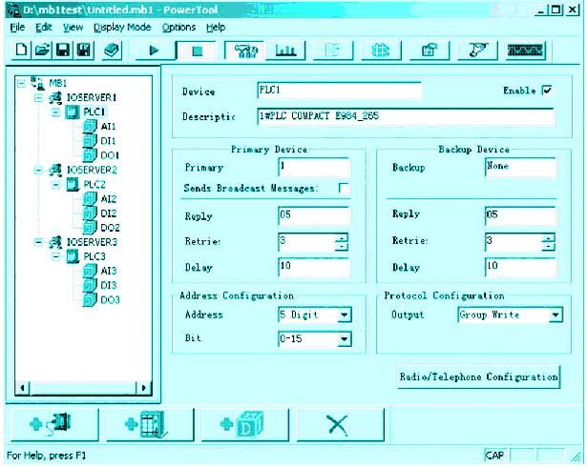This screenshot has width=587, height=467.
Task: Click the Stop square toolbar button
Action: 197,51
